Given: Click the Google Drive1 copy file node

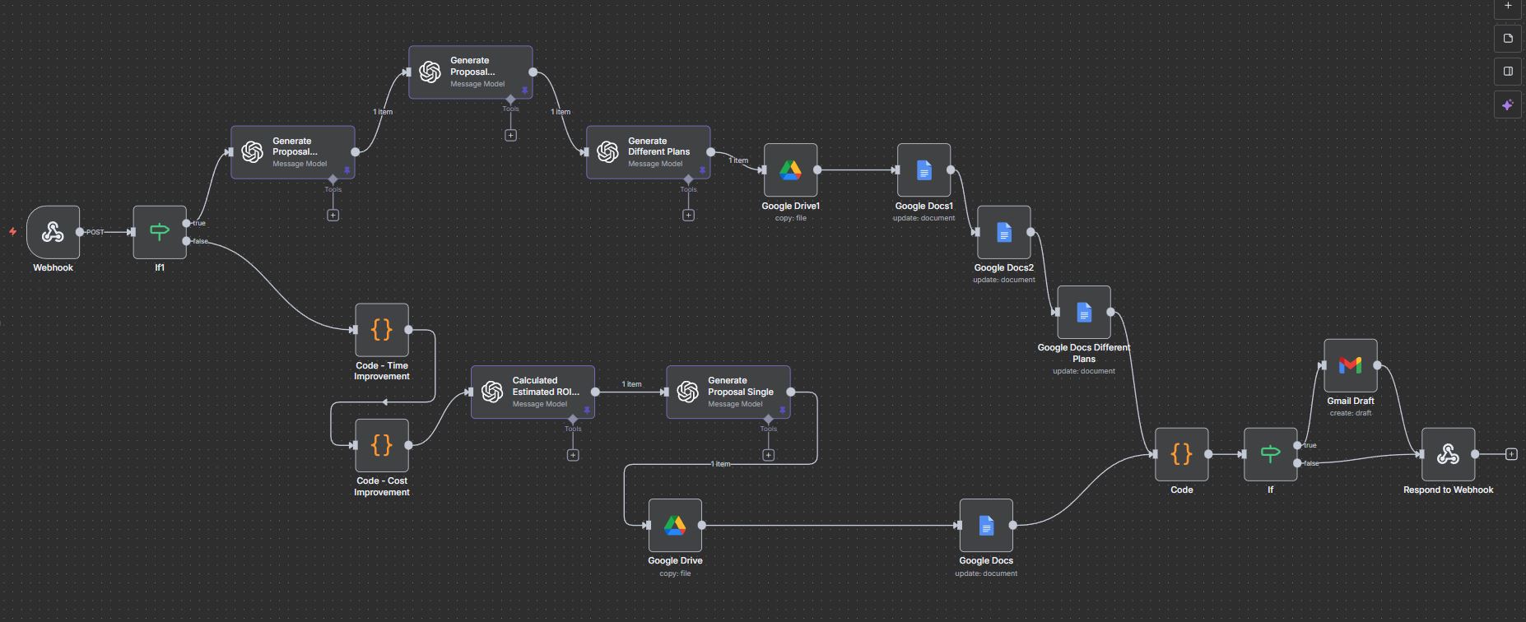Looking at the screenshot, I should coord(790,170).
